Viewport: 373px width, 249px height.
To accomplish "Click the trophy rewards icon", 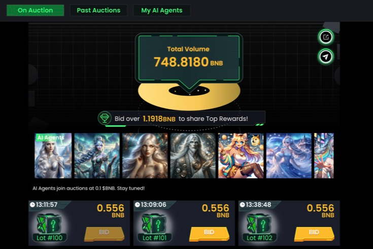I will 105,118.
